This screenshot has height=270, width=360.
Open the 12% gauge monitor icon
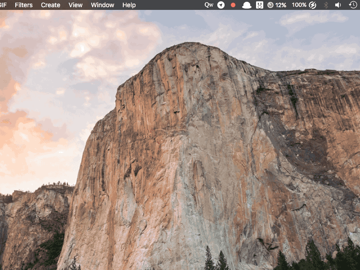[x=277, y=5]
